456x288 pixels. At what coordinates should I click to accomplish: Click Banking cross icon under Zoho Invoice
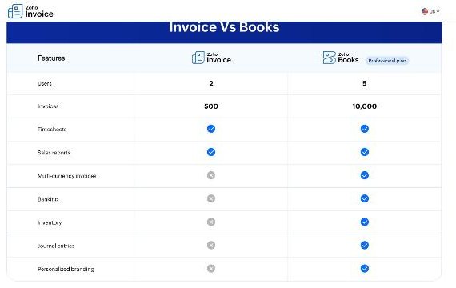[211, 198]
